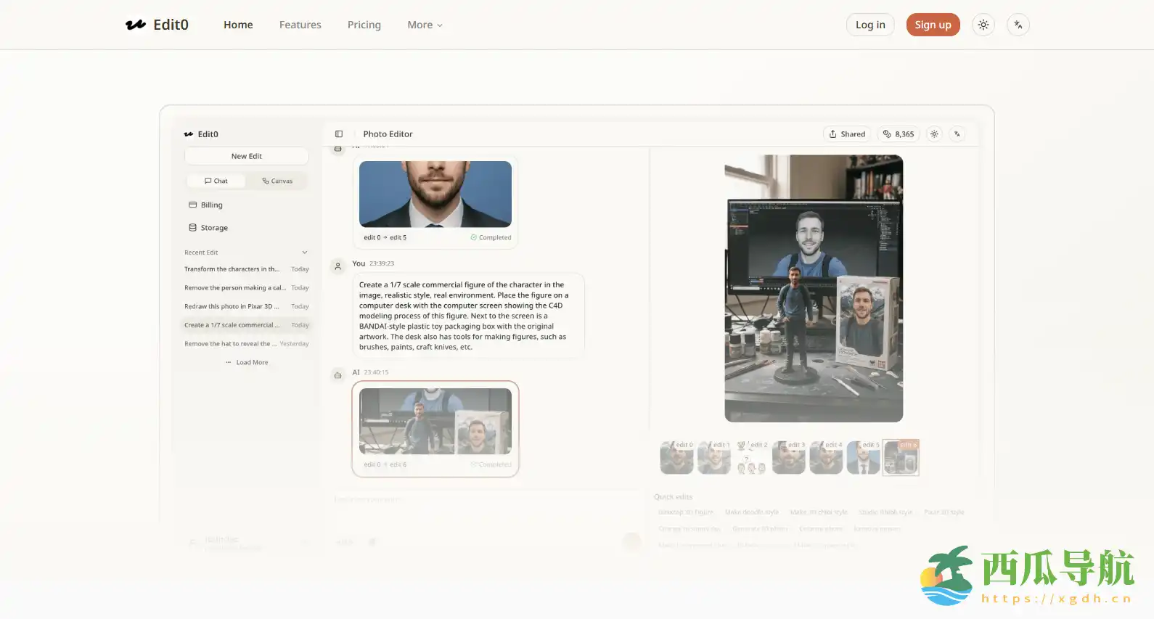The image size is (1154, 619).
Task: Click the Shared upload icon button
Action: click(847, 134)
